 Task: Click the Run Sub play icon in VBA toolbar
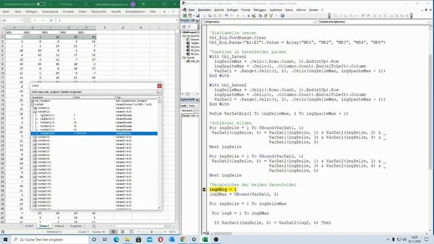tap(238, 16)
